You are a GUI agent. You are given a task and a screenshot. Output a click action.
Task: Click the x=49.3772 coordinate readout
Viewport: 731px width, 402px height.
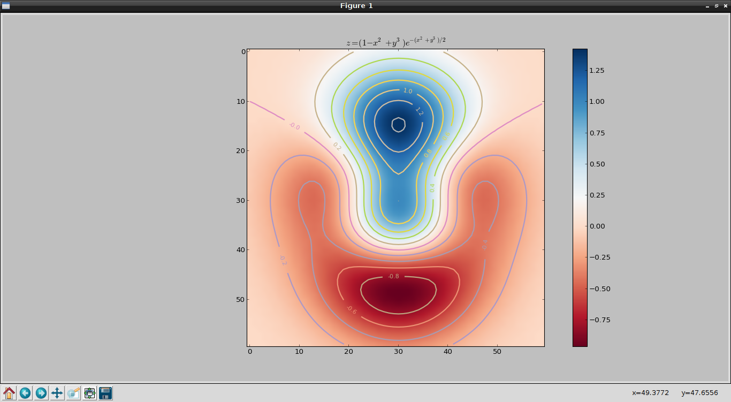[650, 393]
